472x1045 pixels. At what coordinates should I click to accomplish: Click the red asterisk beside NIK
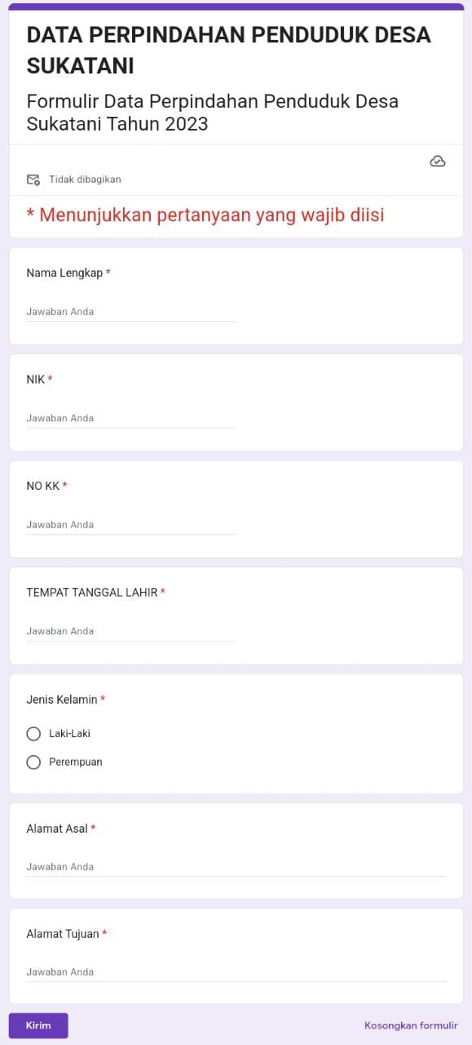51,379
